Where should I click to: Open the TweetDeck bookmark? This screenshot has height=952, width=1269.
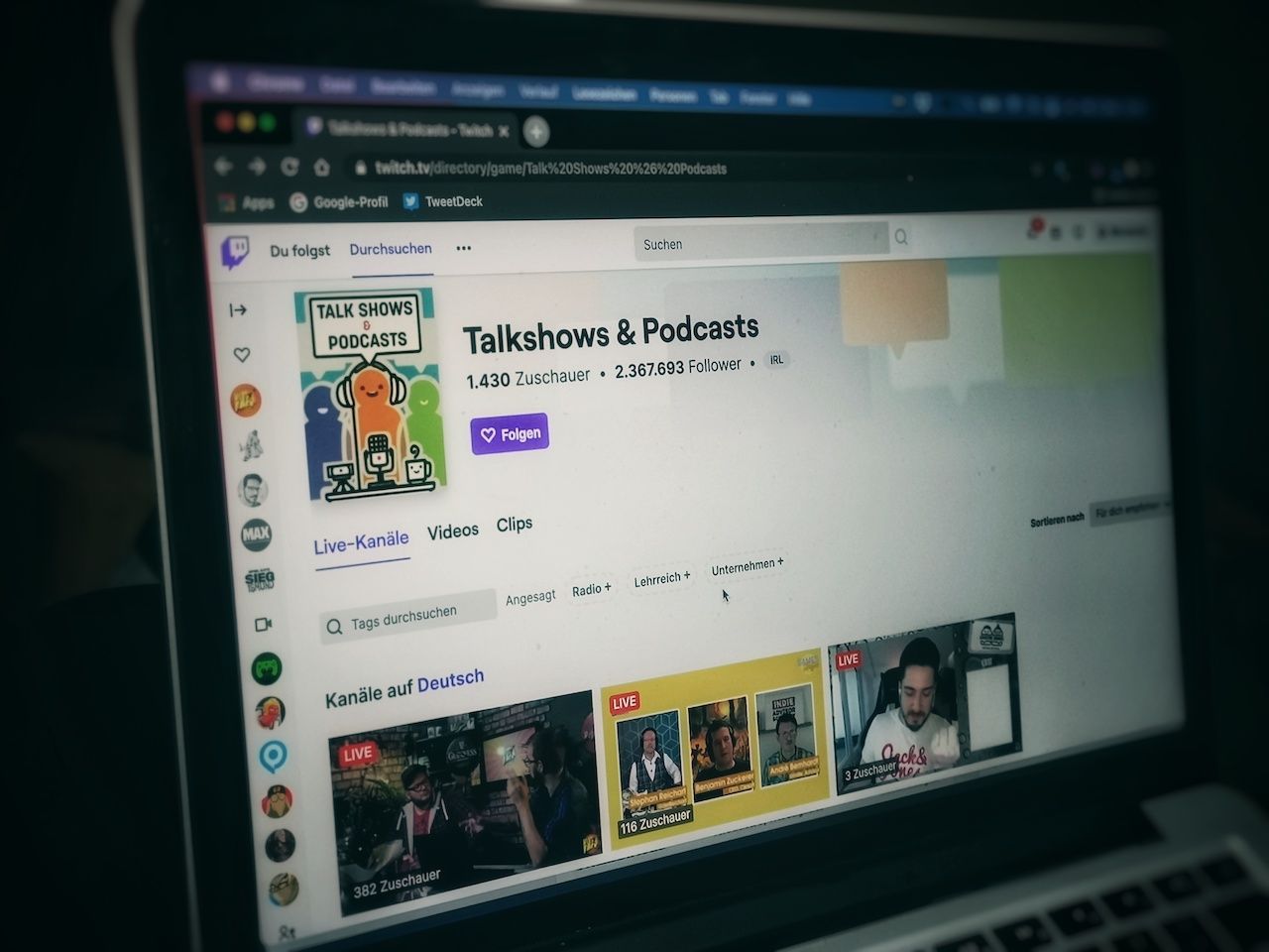pos(443,201)
